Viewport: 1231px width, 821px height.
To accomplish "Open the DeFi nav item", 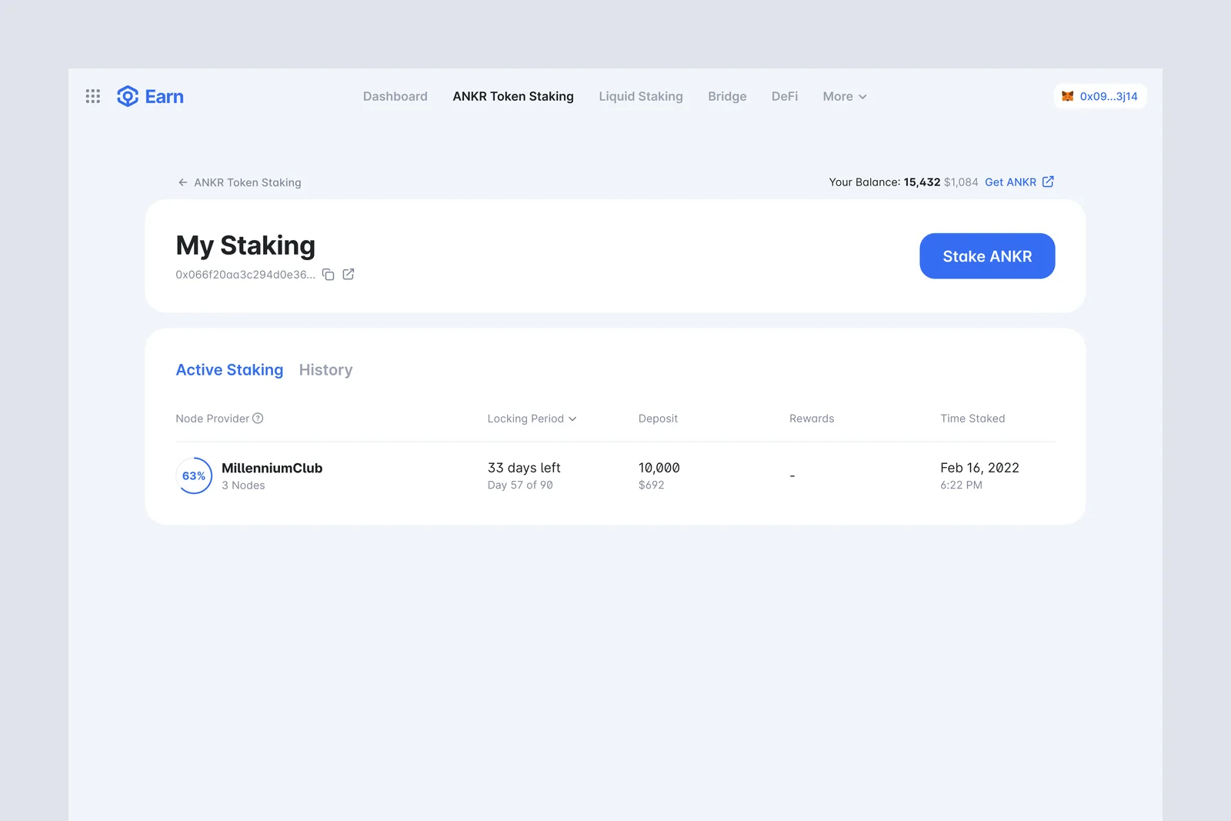I will [785, 96].
